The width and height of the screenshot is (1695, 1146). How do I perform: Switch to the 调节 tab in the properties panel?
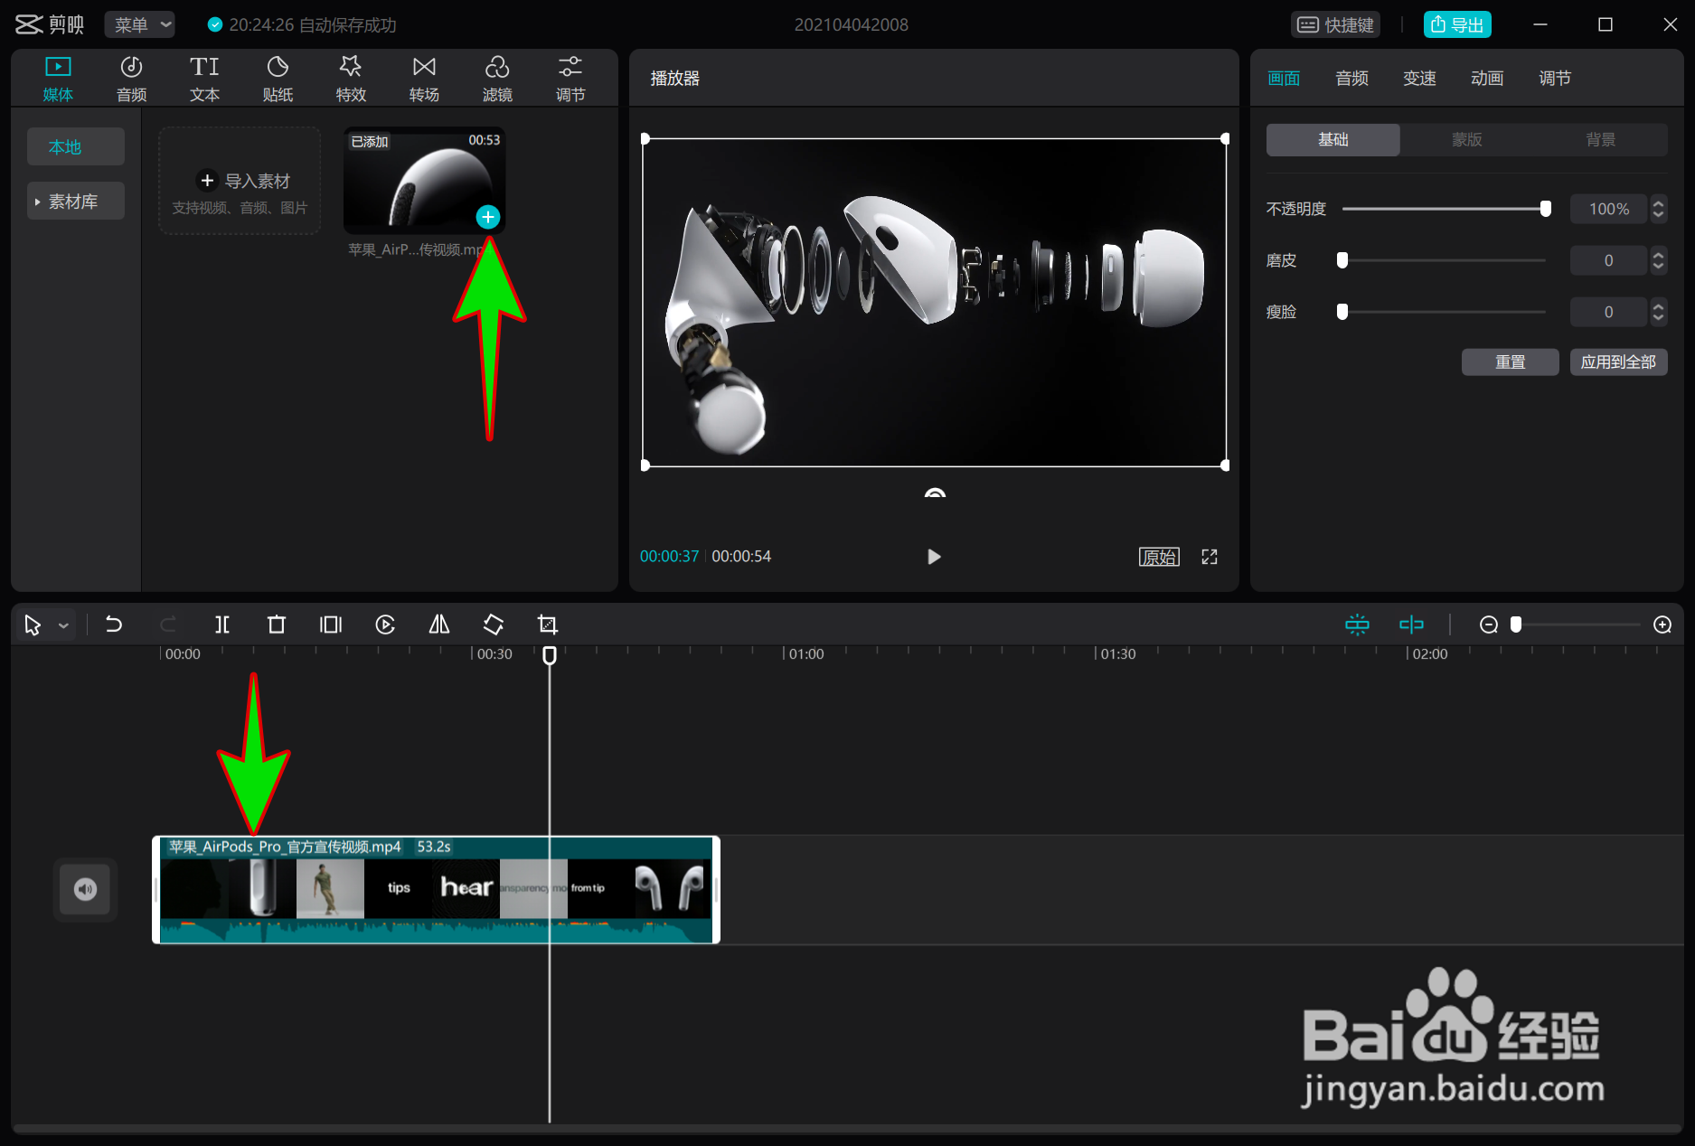(1555, 79)
